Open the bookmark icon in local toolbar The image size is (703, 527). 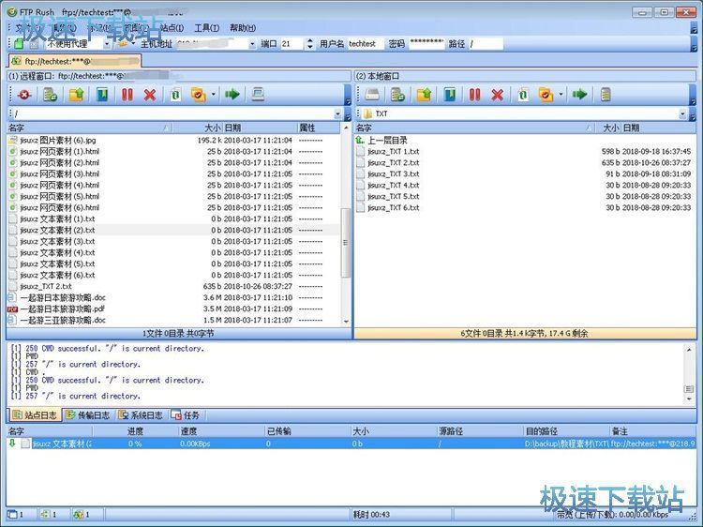(x=450, y=95)
